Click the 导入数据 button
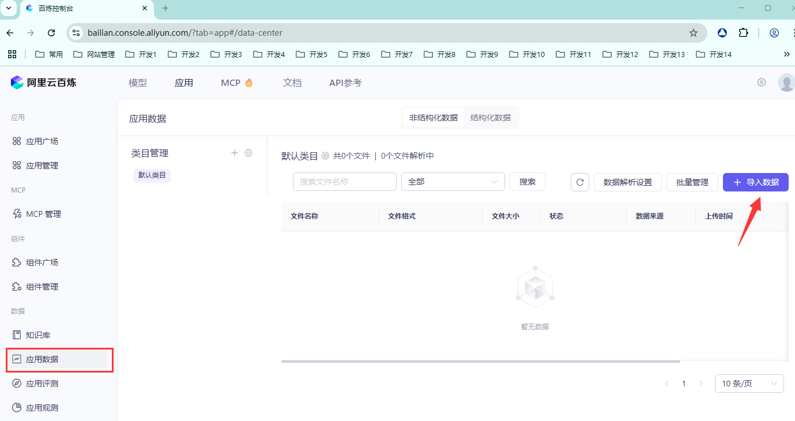The width and height of the screenshot is (795, 421). 756,182
